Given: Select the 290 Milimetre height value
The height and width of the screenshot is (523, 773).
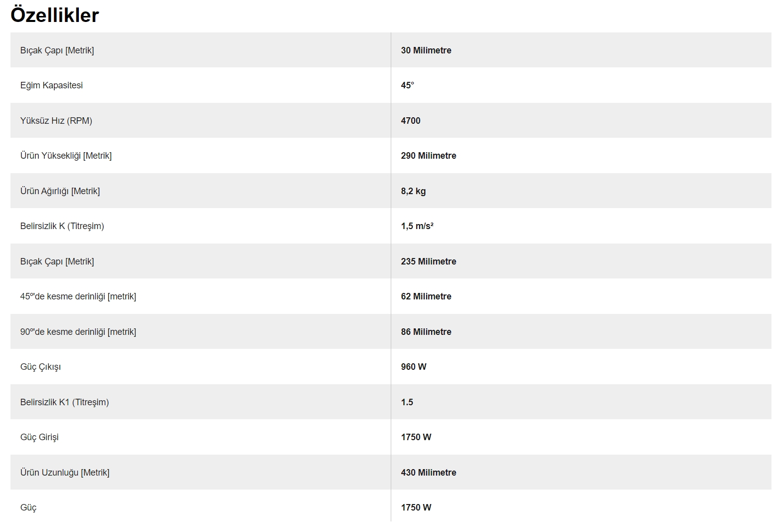Looking at the screenshot, I should 429,156.
